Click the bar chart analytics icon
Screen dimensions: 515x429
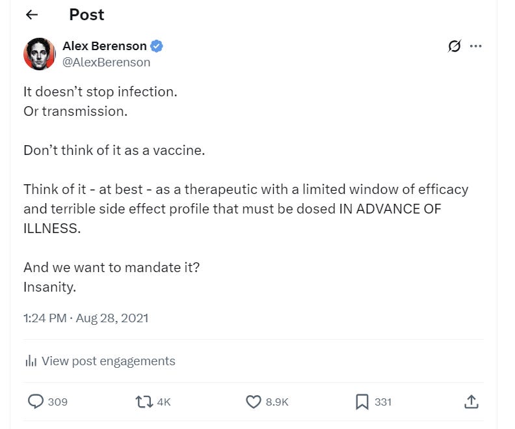[30, 361]
